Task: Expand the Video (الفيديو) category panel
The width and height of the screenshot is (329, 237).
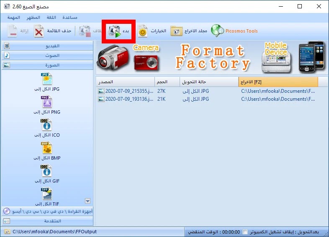Action: (x=47, y=46)
